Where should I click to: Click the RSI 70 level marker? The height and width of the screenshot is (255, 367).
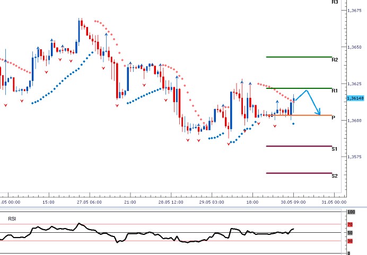click(350, 225)
